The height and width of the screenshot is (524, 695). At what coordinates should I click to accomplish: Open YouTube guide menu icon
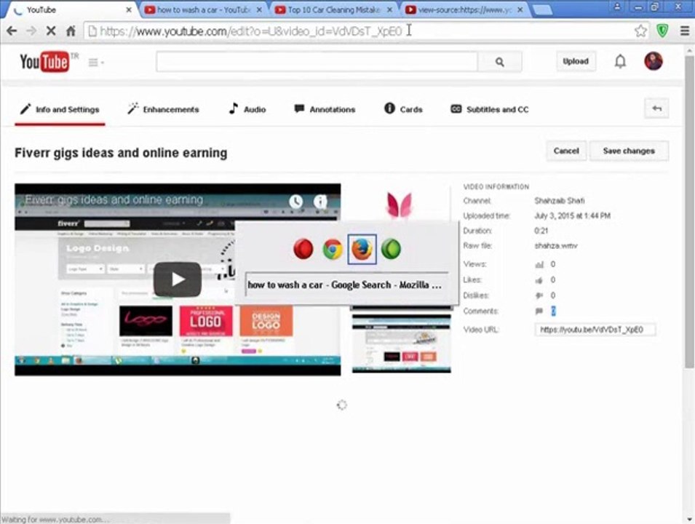[x=95, y=63]
